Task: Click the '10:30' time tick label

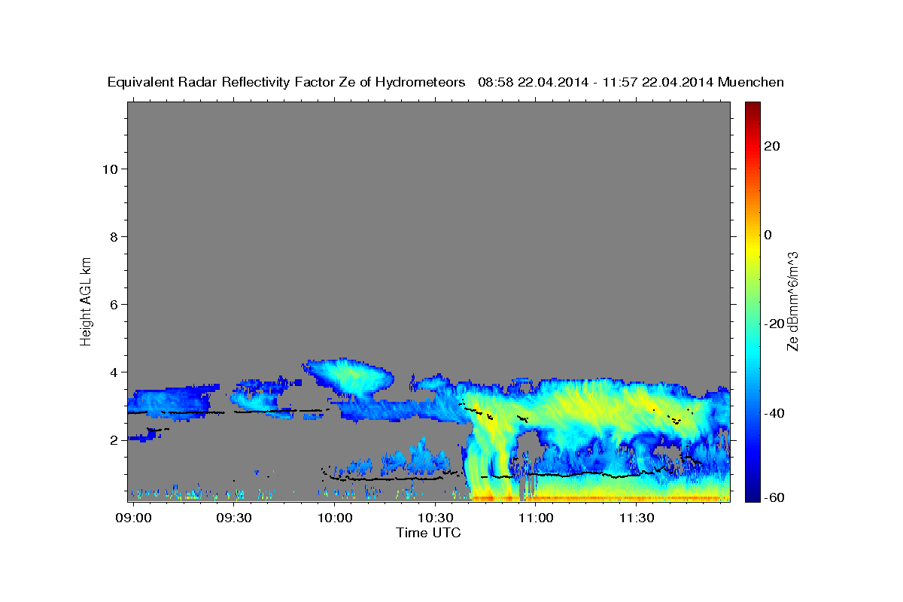Action: coord(434,518)
